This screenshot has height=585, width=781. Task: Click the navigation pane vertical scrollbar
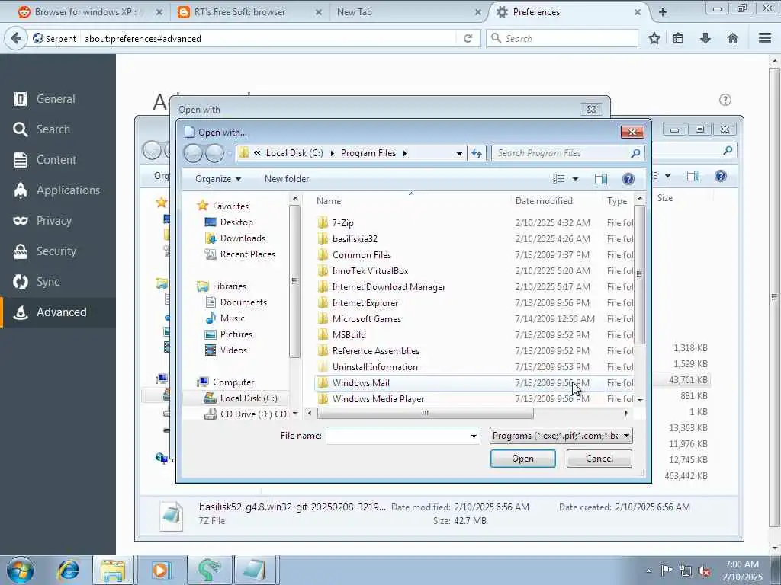click(294, 281)
